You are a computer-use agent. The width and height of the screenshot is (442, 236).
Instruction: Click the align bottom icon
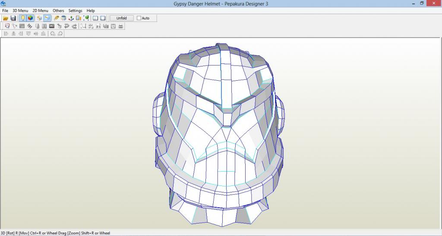click(x=43, y=34)
